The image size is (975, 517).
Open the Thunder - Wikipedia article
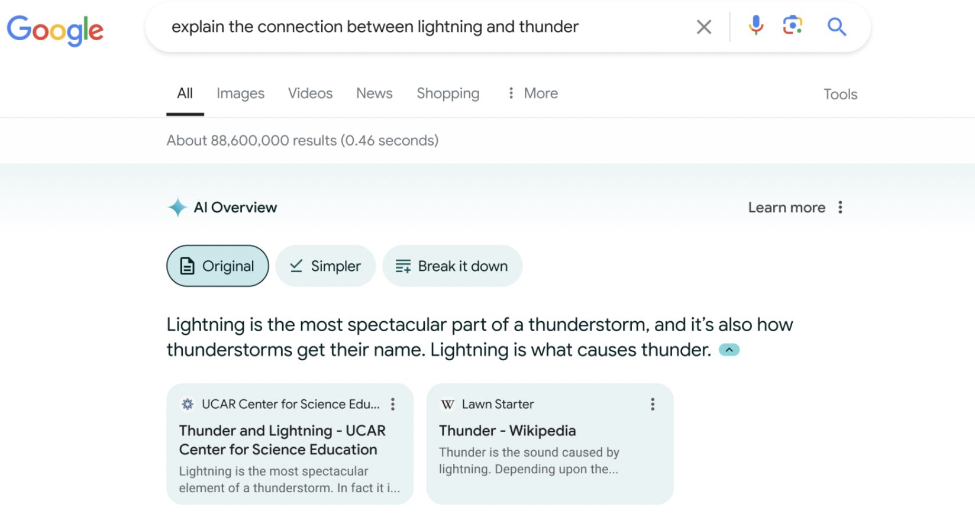click(507, 431)
